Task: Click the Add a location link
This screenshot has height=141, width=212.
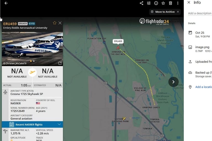Action: [x=203, y=87]
